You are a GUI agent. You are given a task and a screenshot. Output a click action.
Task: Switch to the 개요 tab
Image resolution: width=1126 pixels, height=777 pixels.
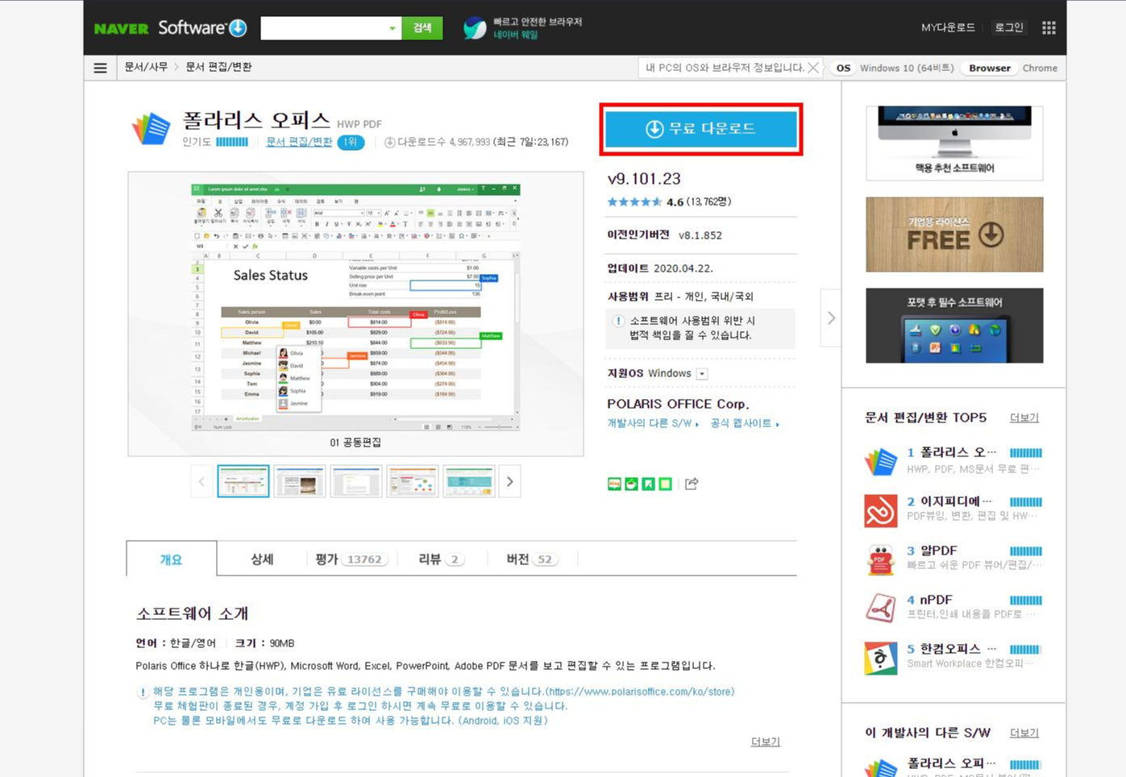(172, 559)
